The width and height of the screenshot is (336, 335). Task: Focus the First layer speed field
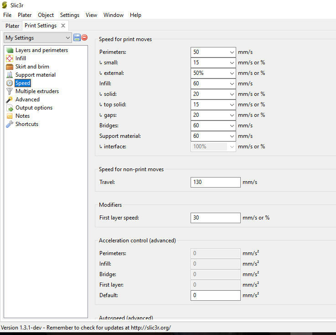pyautogui.click(x=215, y=218)
